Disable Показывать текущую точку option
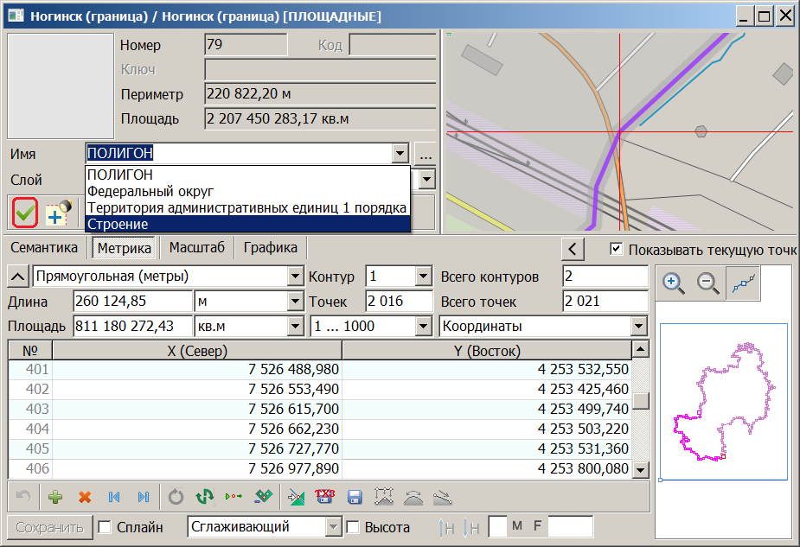 [x=618, y=246]
